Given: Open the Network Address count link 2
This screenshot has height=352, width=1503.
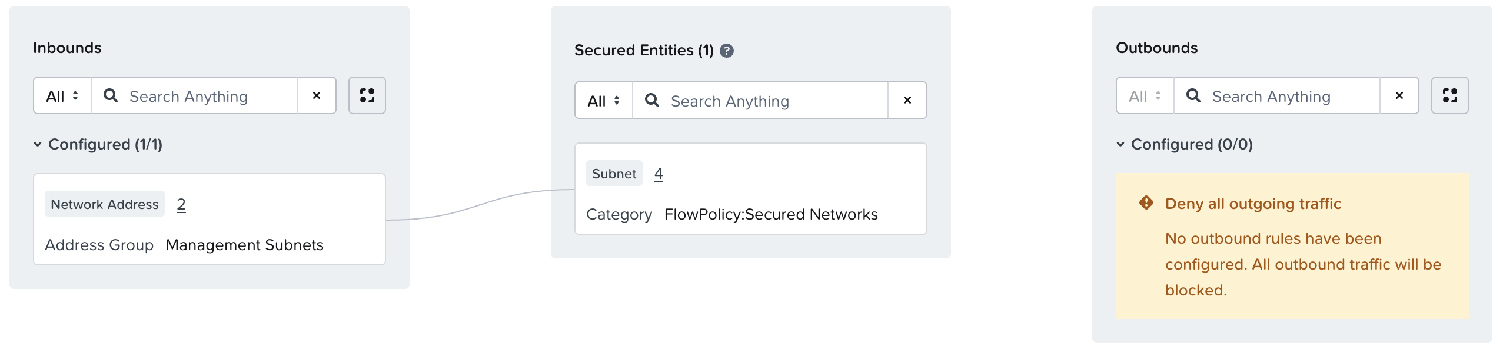Looking at the screenshot, I should [181, 204].
